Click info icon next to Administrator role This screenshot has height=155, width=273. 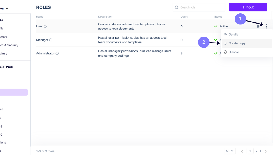pos(57,53)
